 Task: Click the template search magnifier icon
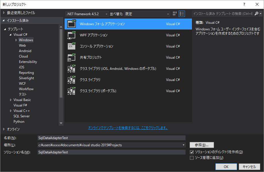(257, 13)
